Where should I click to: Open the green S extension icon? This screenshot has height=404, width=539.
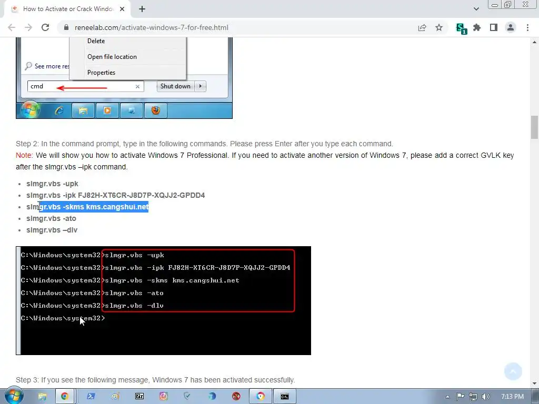coord(461,28)
